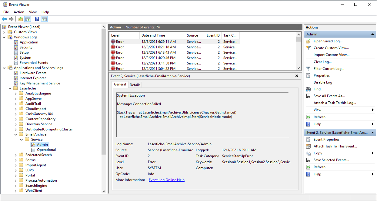Expand the View submenu arrow in Actions

[x=373, y=110]
